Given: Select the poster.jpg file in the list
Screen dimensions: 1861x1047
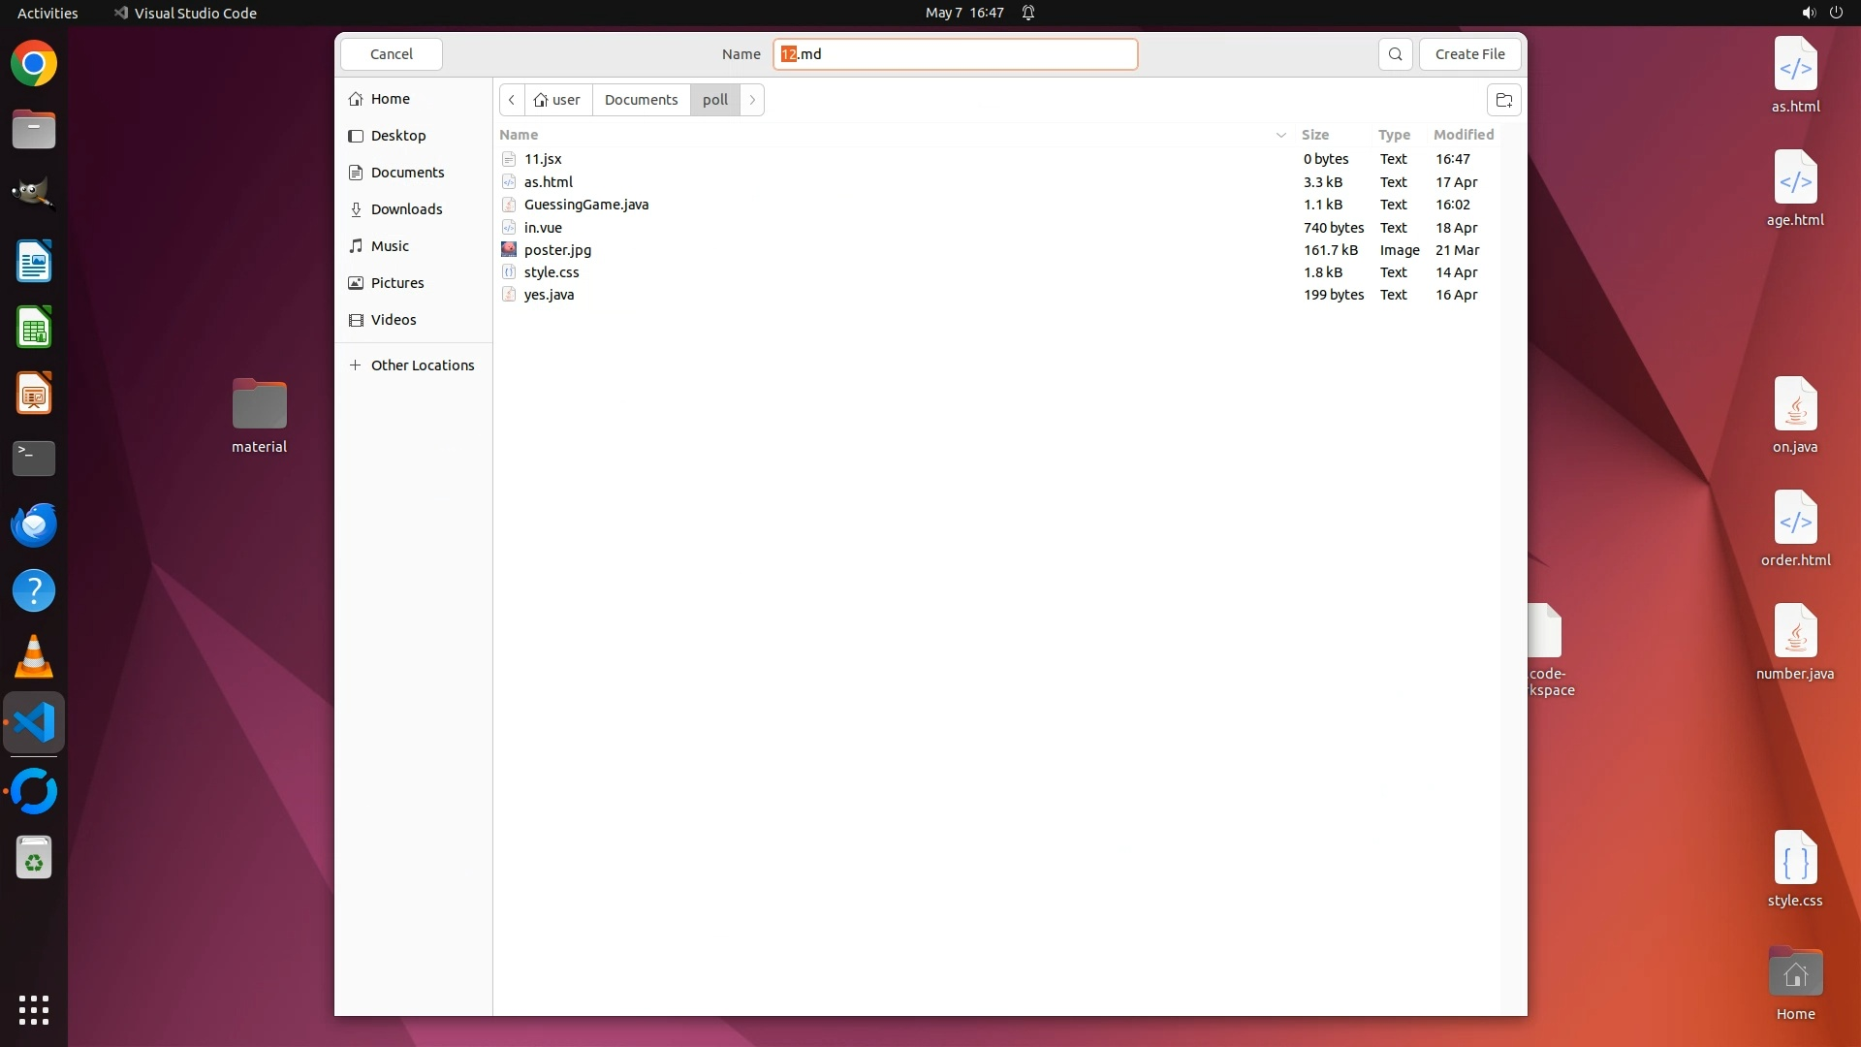Looking at the screenshot, I should [557, 250].
